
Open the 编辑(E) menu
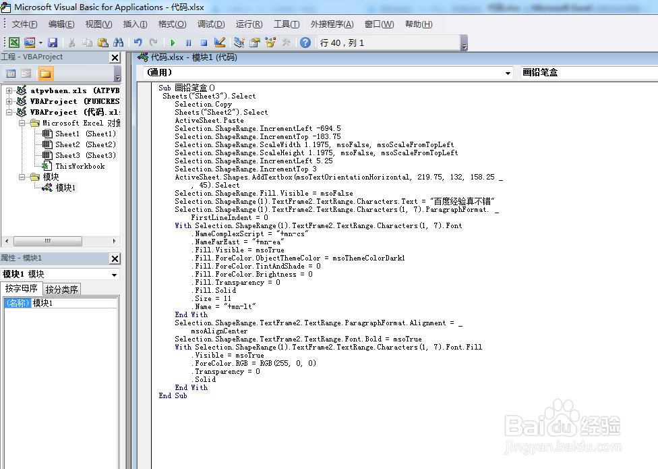point(61,24)
